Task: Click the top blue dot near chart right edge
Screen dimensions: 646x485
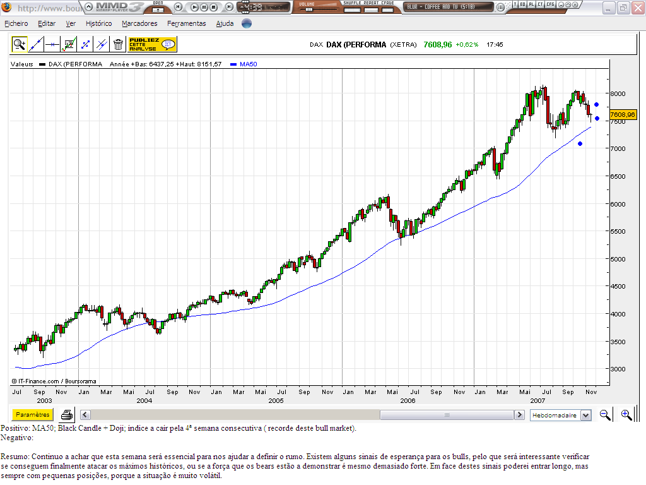Action: (x=596, y=105)
